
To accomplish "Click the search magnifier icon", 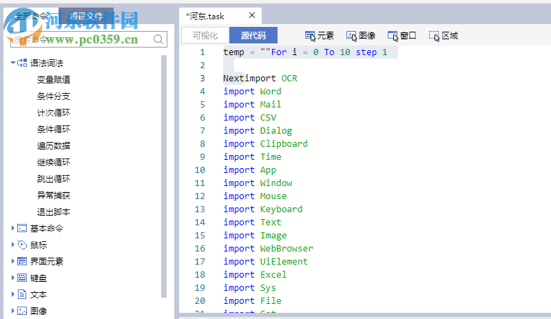I will (x=158, y=39).
